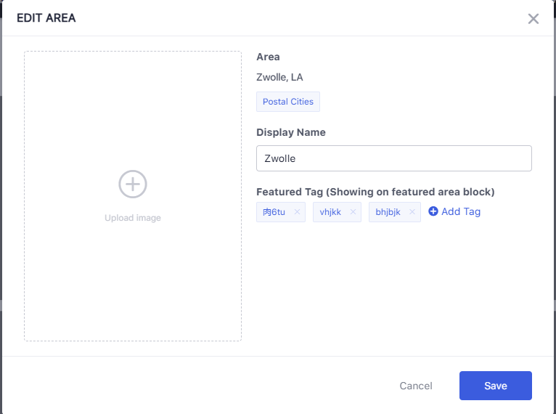
Task: Save the area changes
Action: [495, 386]
